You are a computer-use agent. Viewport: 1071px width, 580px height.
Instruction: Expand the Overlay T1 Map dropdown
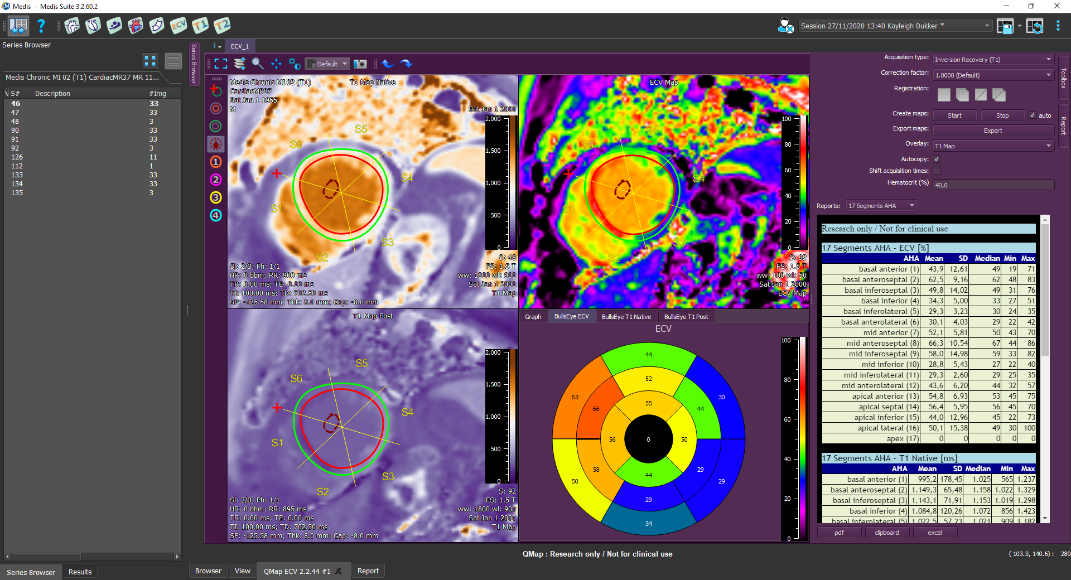point(993,146)
